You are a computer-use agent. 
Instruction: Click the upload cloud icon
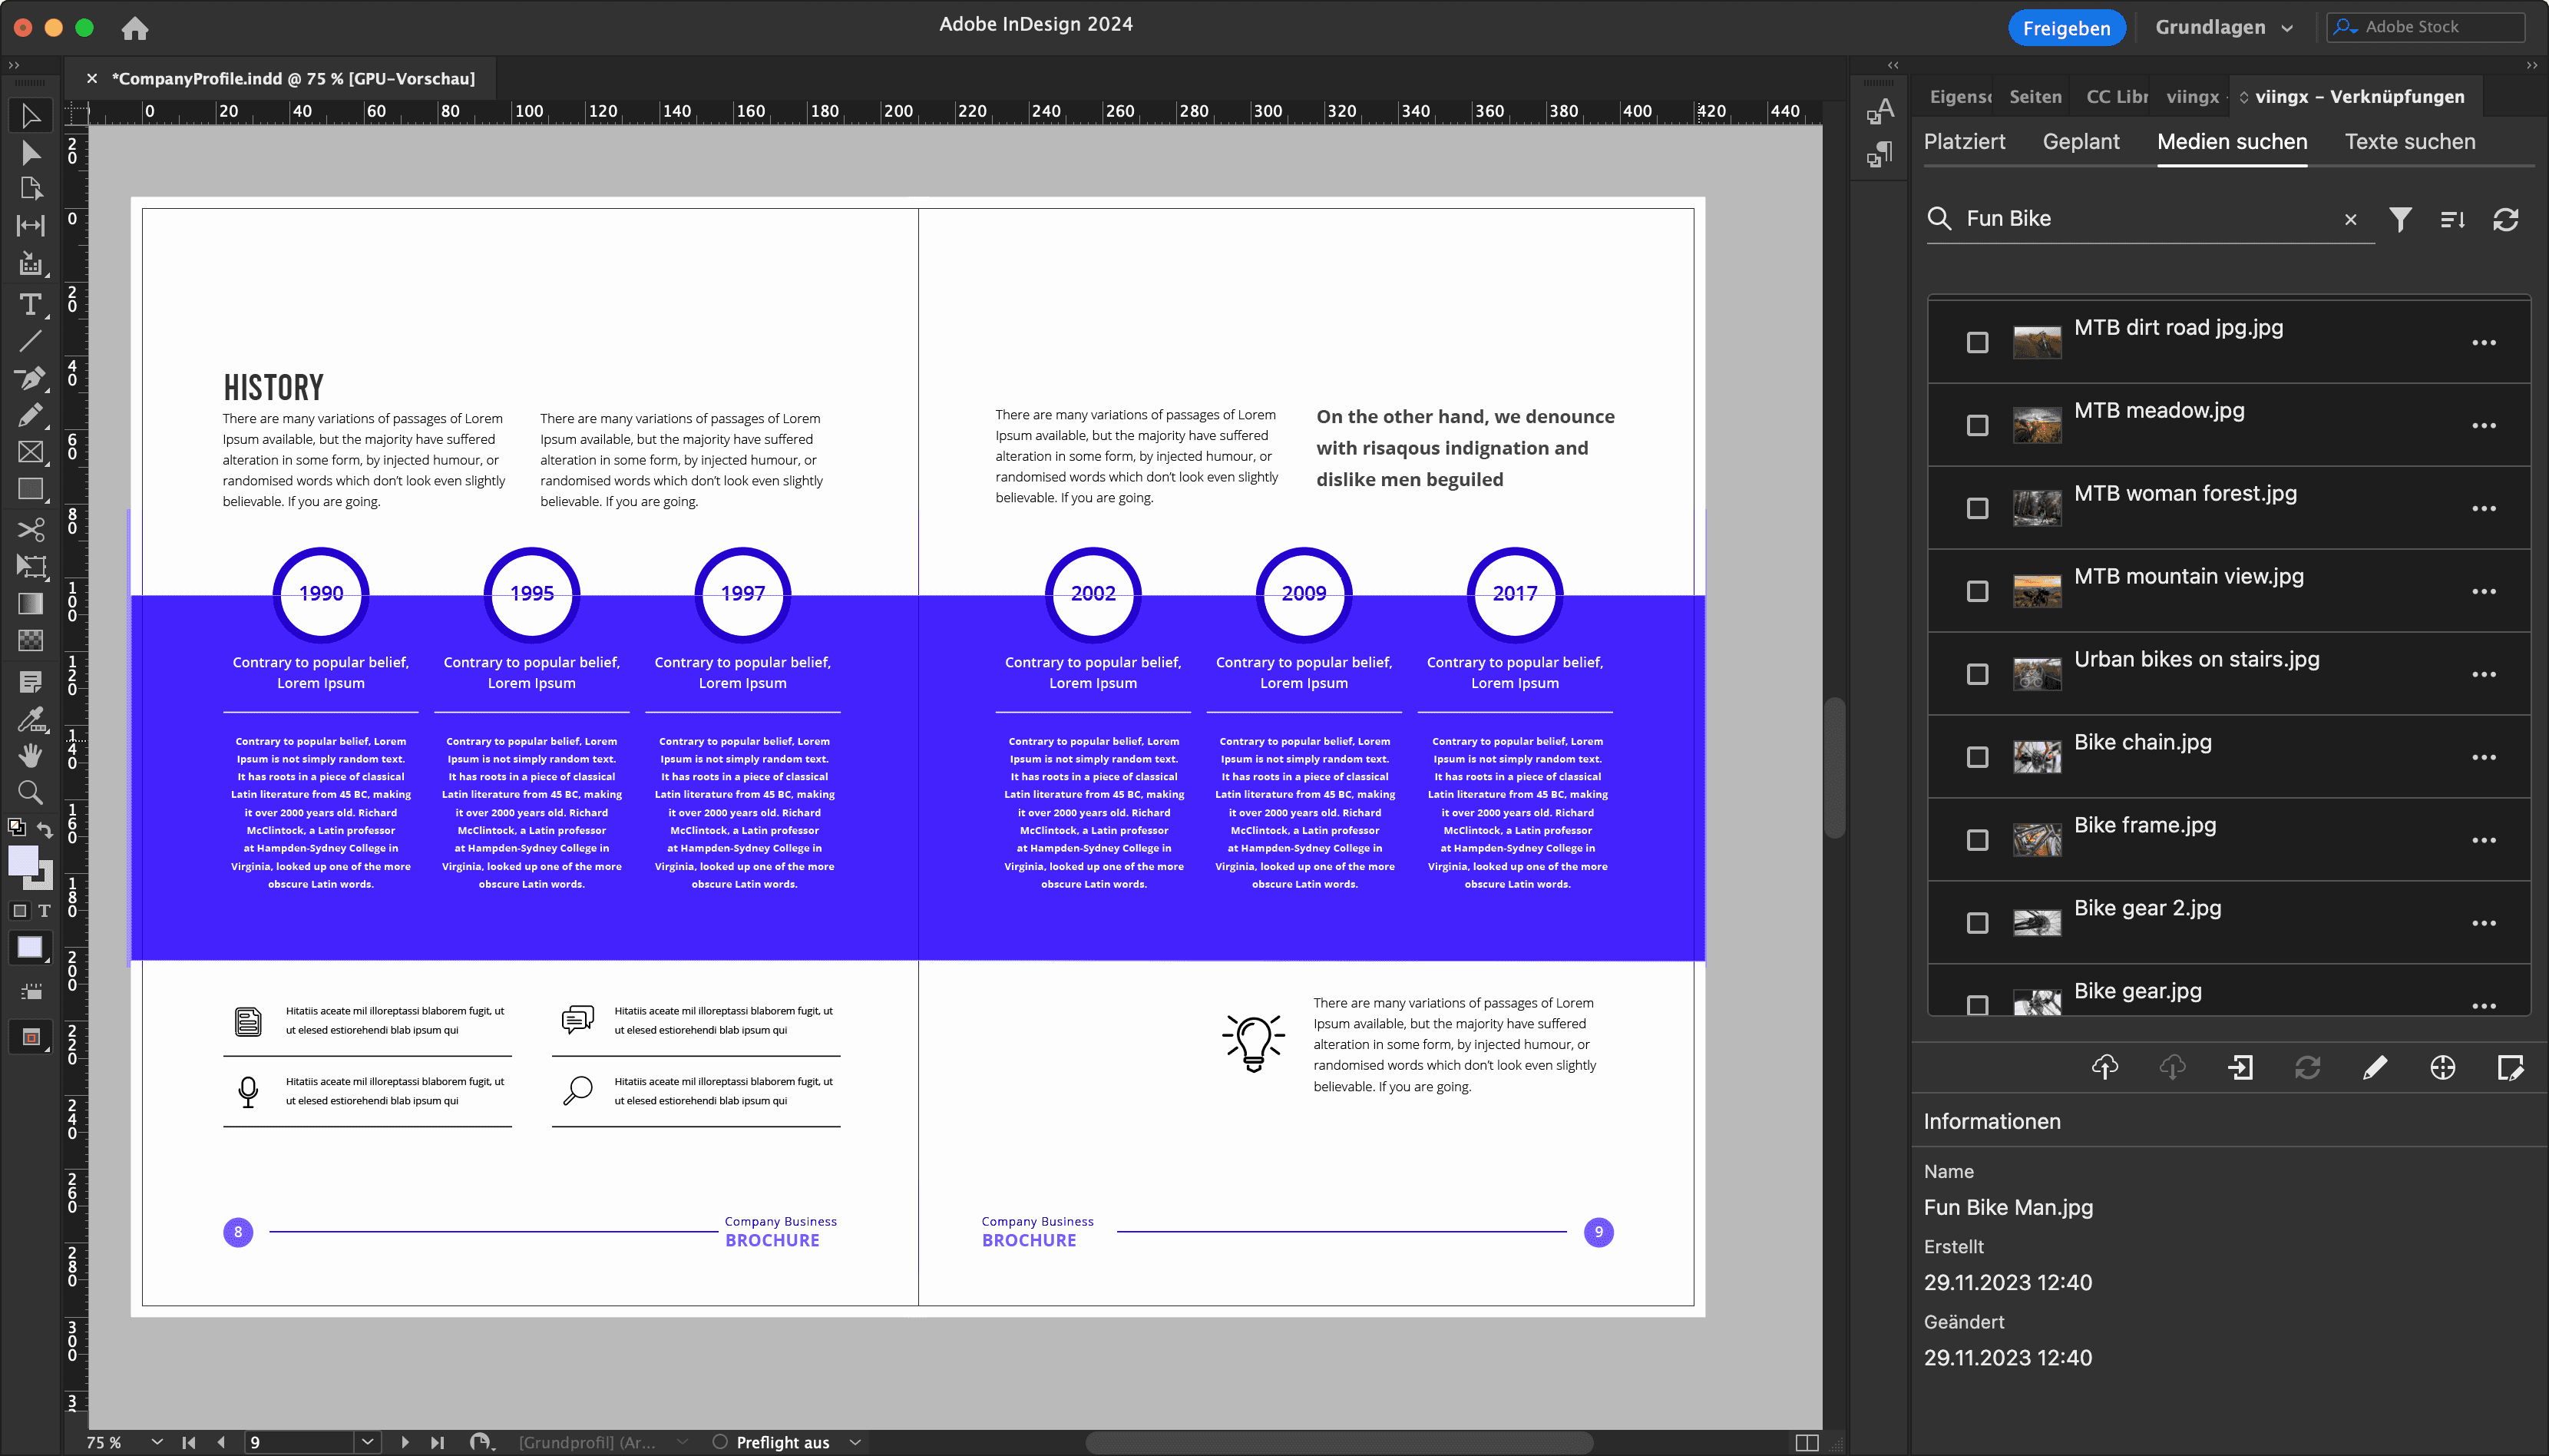pyautogui.click(x=2104, y=1067)
